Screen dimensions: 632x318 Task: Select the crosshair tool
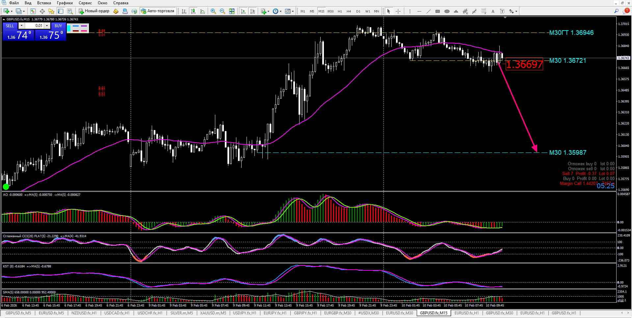click(398, 11)
